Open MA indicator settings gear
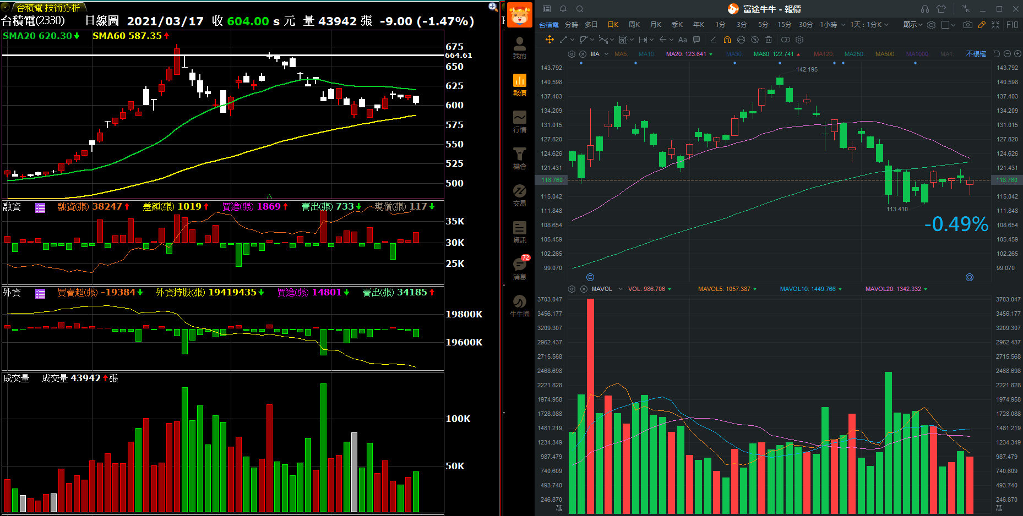The width and height of the screenshot is (1023, 516). click(x=572, y=54)
